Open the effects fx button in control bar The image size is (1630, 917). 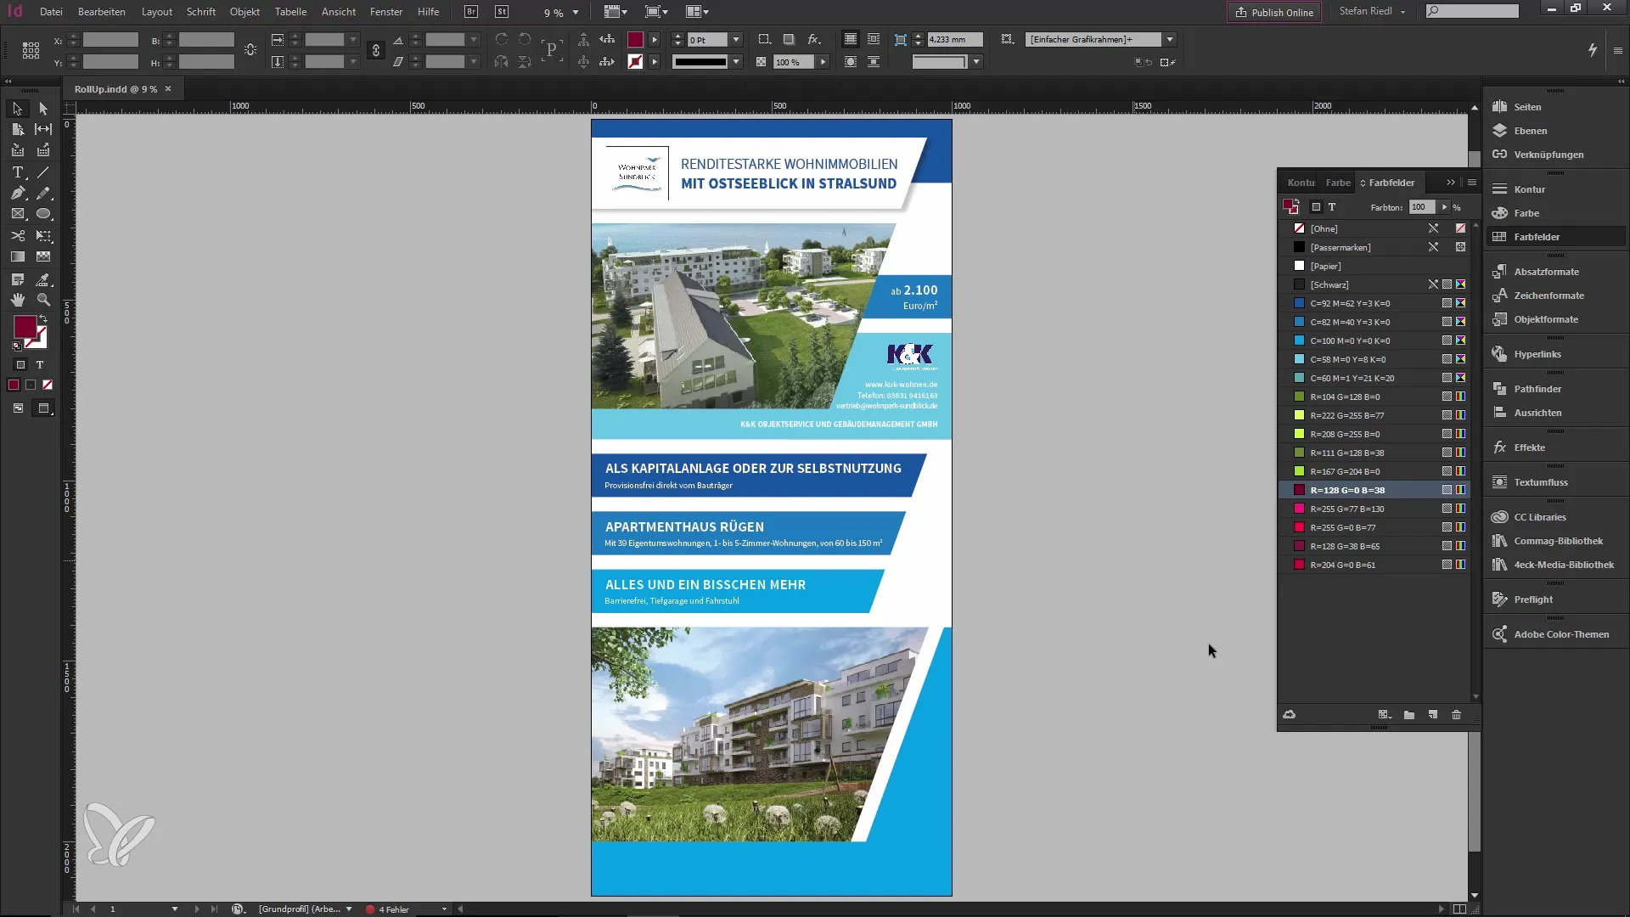813,39
